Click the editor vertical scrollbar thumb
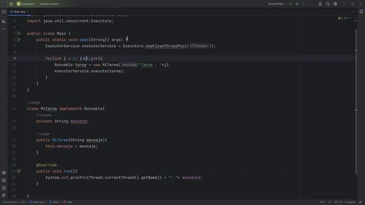This screenshot has height=205, width=365. (x=356, y=101)
